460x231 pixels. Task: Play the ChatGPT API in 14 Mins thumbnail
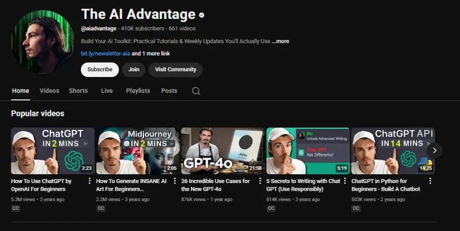coord(393,151)
